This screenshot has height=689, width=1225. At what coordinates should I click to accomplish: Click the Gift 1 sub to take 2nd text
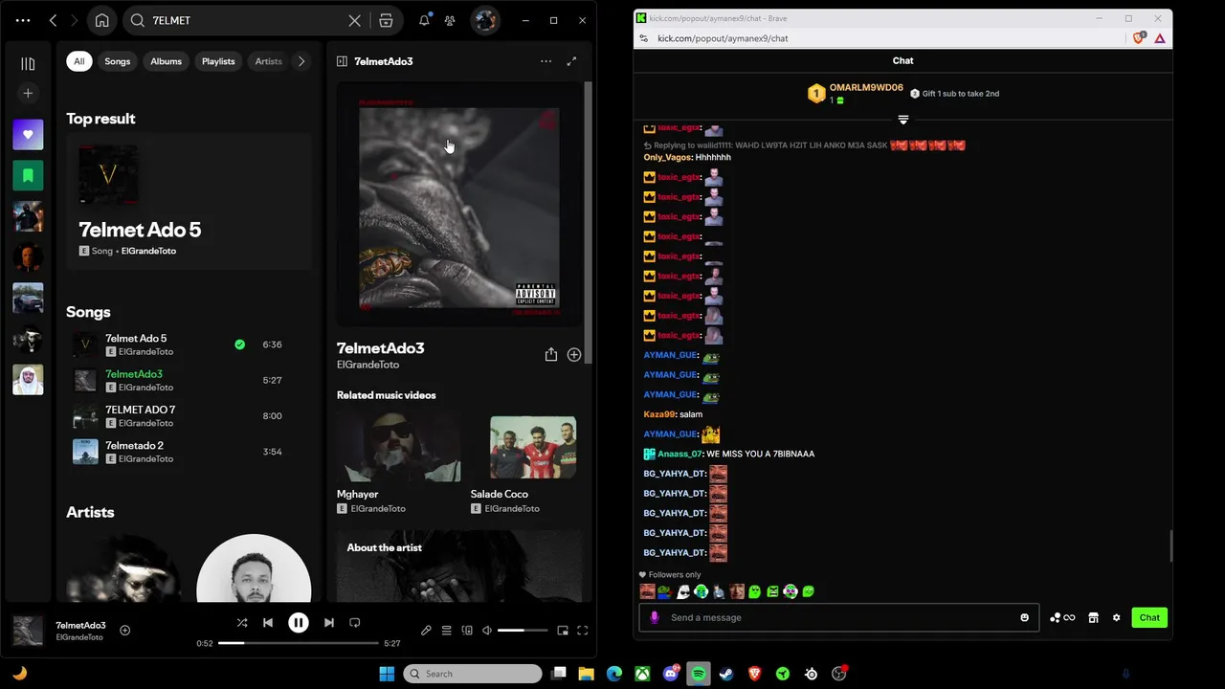click(x=960, y=94)
